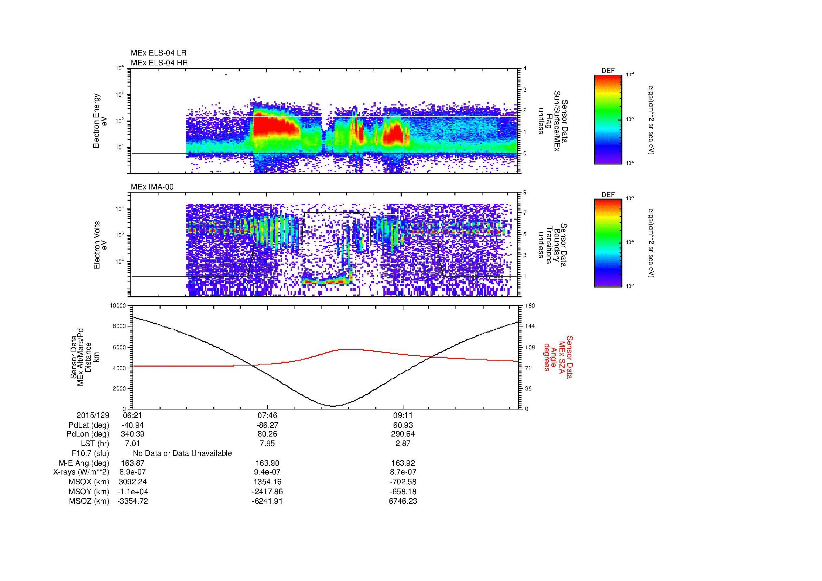
Task: Click the ELS panel DEF color bar
Action: (608, 120)
